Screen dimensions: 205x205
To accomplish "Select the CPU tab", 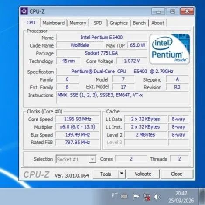I will coord(31,23).
